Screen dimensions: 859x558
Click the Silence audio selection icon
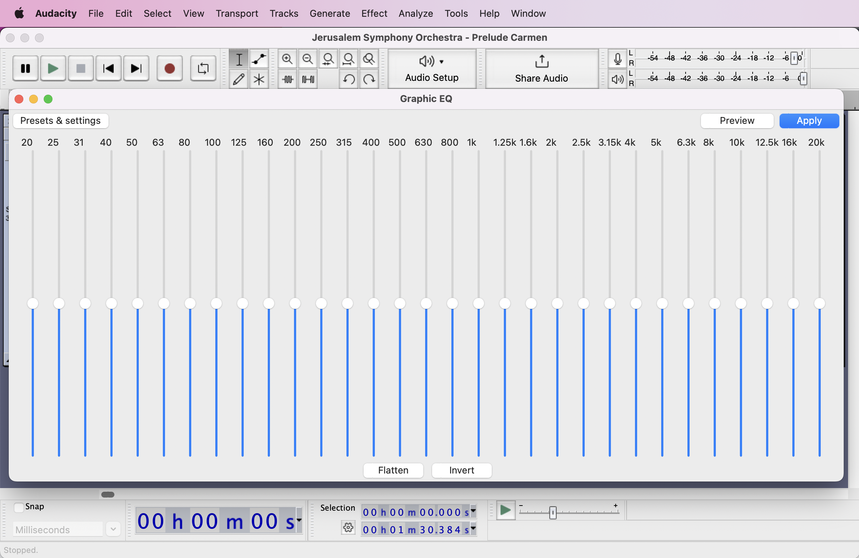pyautogui.click(x=308, y=79)
